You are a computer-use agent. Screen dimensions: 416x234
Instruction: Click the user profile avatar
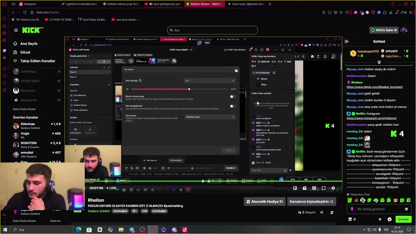pyautogui.click(x=404, y=30)
